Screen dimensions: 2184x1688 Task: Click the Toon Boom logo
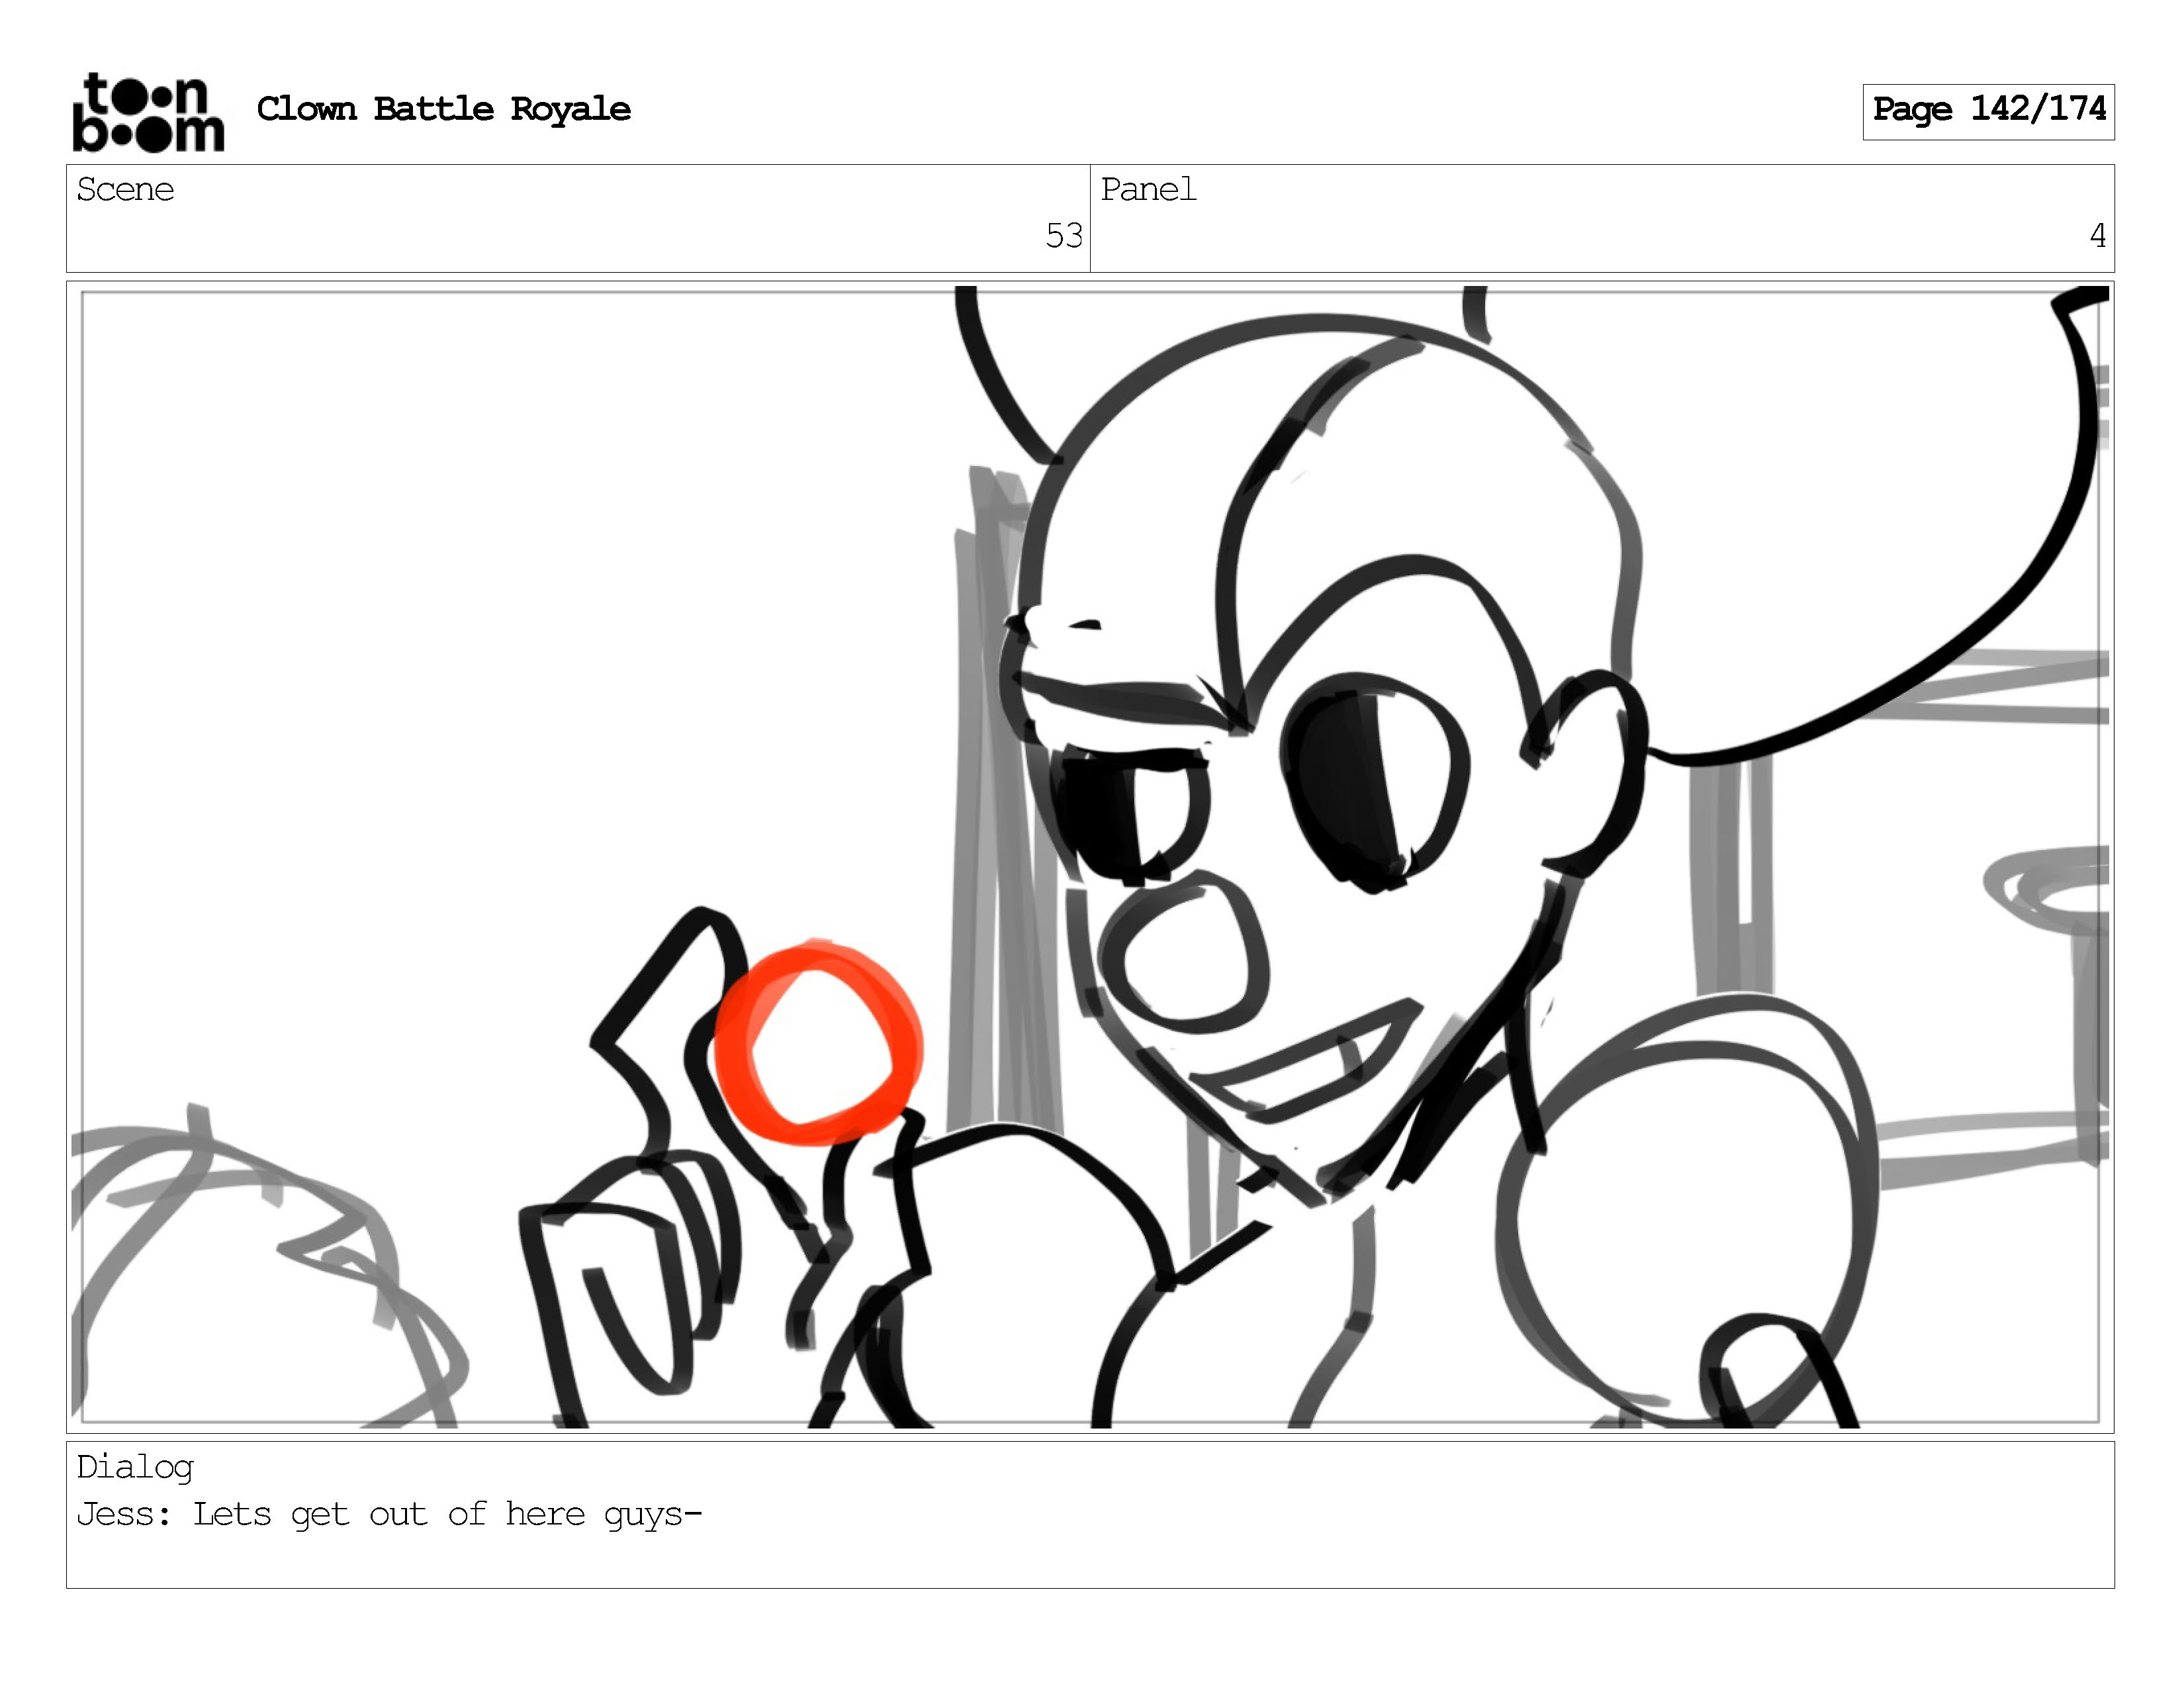tap(148, 112)
